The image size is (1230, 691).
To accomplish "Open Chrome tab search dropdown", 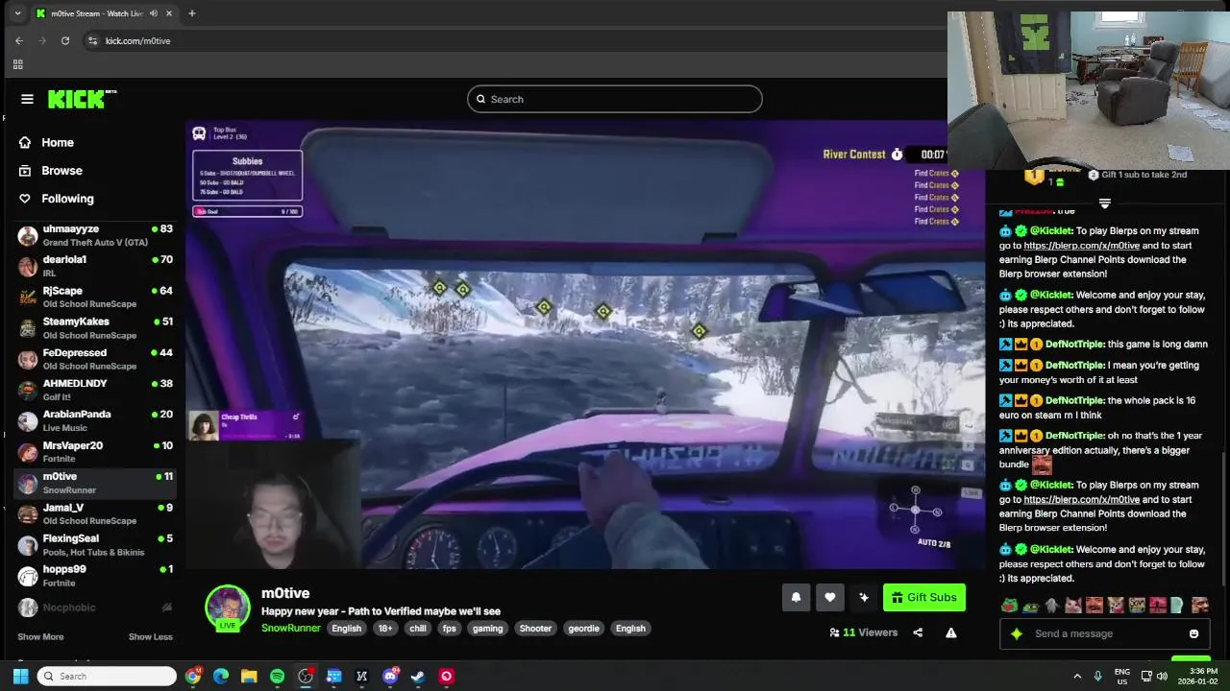I will (17, 13).
